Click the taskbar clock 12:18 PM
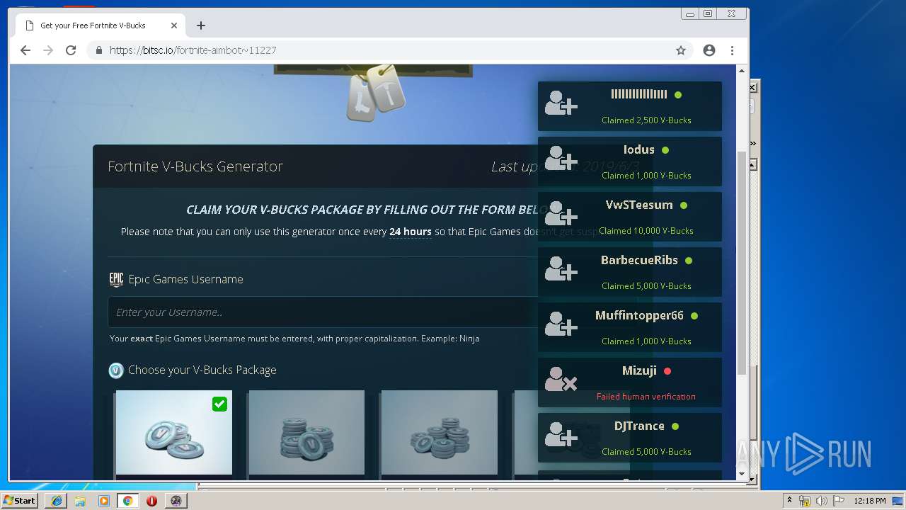This screenshot has width=906, height=510. pos(870,501)
